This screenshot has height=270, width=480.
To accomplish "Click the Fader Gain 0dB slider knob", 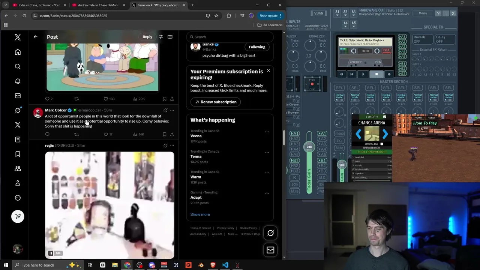I will coord(309,147).
